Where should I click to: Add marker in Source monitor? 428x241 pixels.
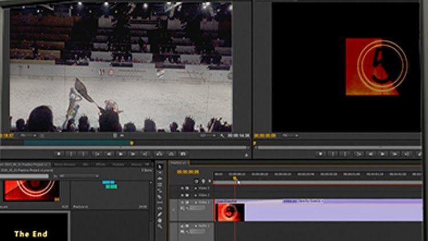59,154
